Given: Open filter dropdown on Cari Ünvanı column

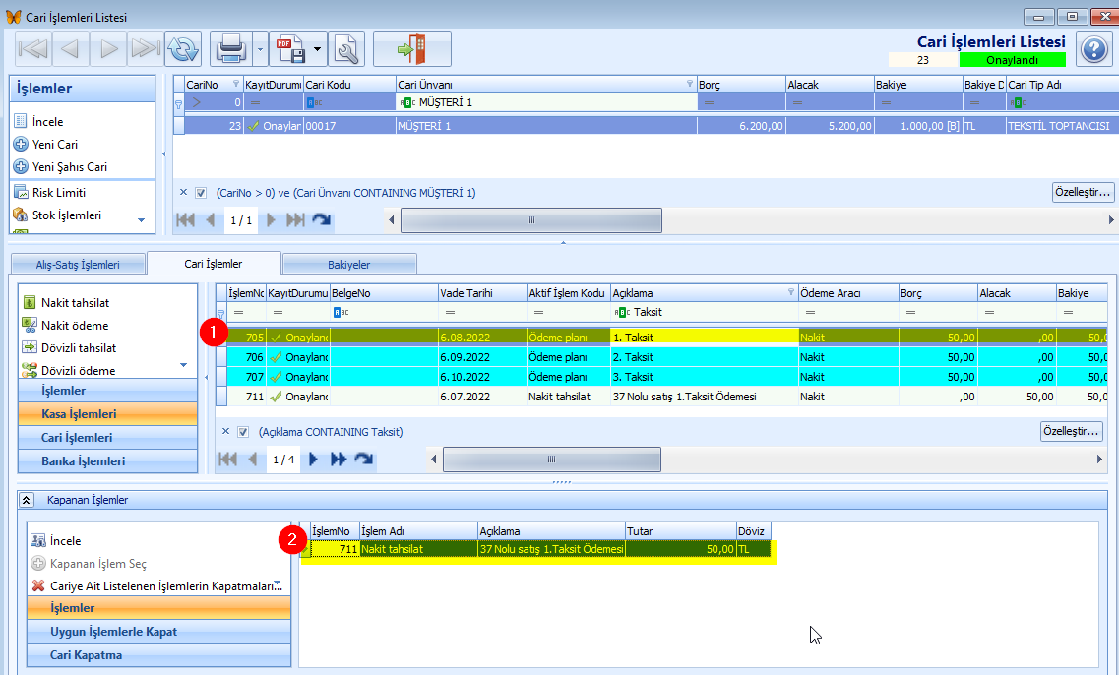Looking at the screenshot, I should point(689,84).
